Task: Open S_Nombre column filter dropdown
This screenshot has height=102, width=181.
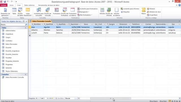Action: [42, 24]
